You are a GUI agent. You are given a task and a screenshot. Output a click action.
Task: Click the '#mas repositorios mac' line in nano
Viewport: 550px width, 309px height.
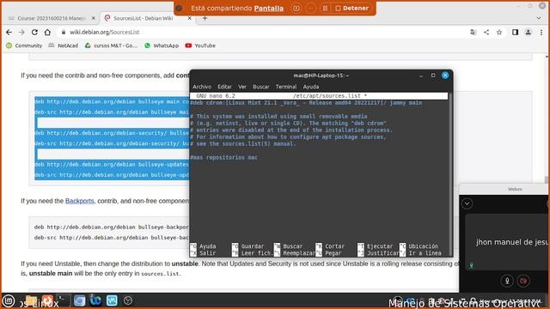tap(224, 157)
